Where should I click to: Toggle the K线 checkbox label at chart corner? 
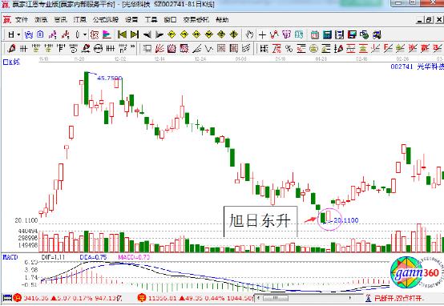pyautogui.click(x=11, y=62)
